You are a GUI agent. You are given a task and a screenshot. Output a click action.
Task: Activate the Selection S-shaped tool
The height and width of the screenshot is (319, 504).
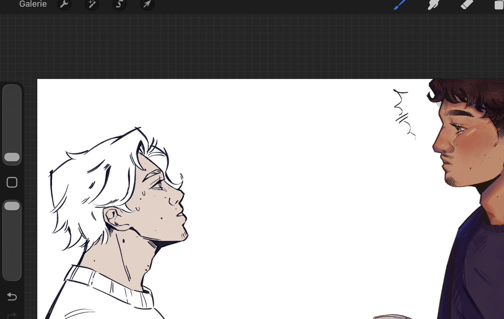[x=119, y=5]
